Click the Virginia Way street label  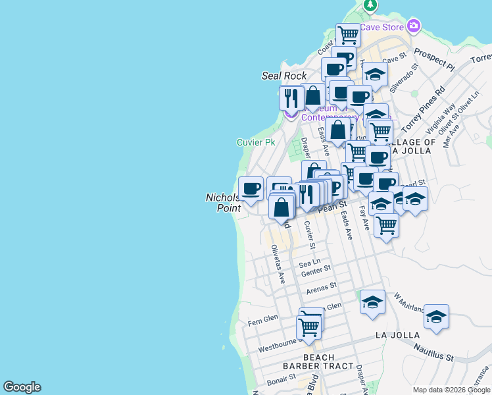pos(441,118)
